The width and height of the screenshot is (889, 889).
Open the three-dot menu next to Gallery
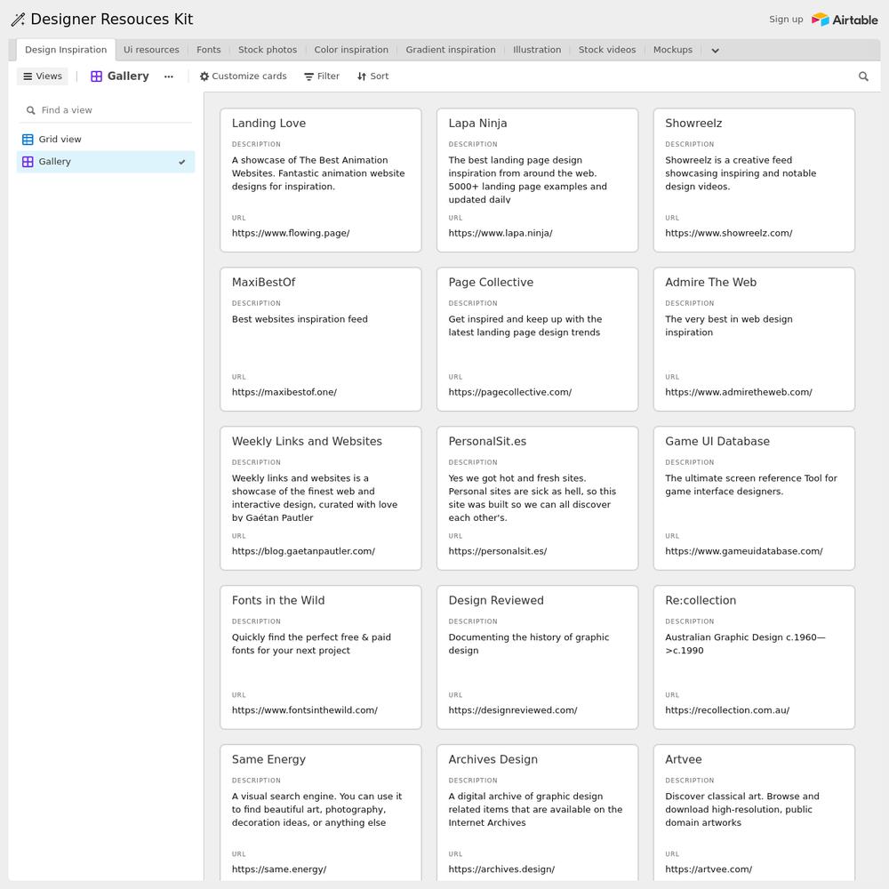click(168, 76)
